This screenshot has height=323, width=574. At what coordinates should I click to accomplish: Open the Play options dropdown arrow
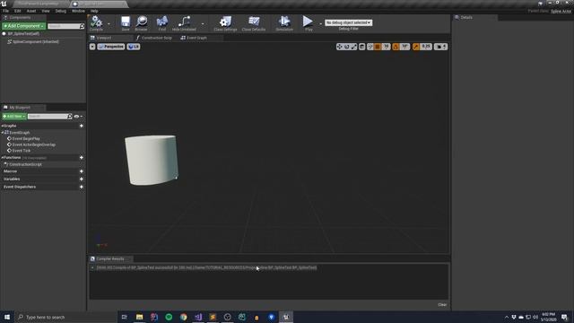321,23
